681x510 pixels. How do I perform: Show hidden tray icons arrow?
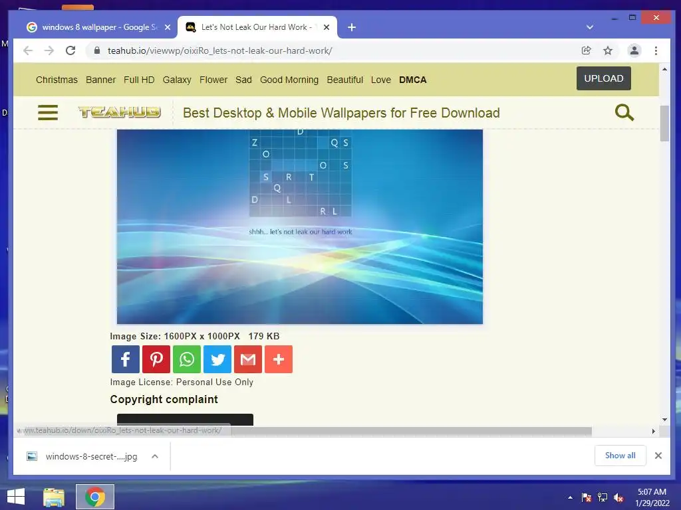point(570,497)
